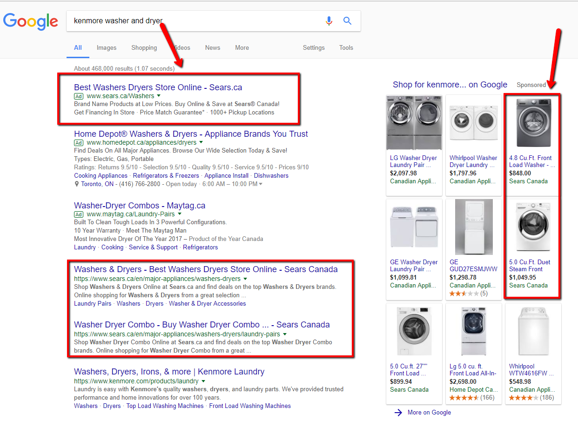Click the Cooking Appliances sitelink

click(101, 176)
